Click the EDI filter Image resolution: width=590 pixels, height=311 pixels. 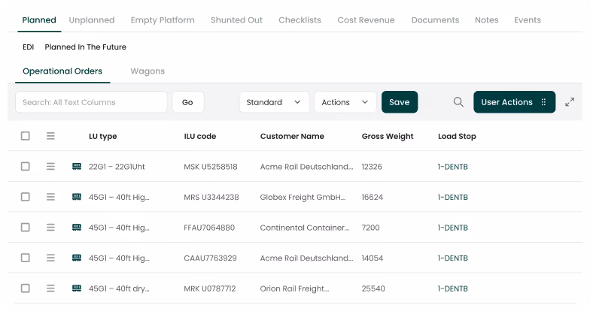[29, 47]
